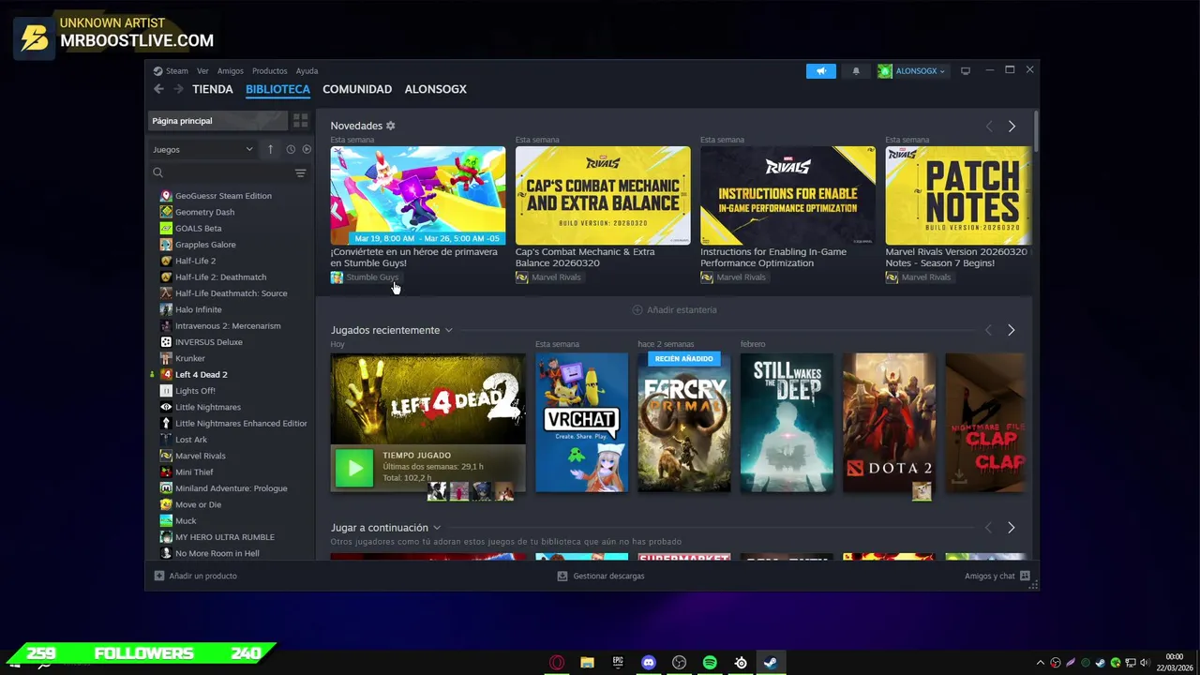Open the Dota 2 game cover
This screenshot has height=675, width=1200.
889,422
